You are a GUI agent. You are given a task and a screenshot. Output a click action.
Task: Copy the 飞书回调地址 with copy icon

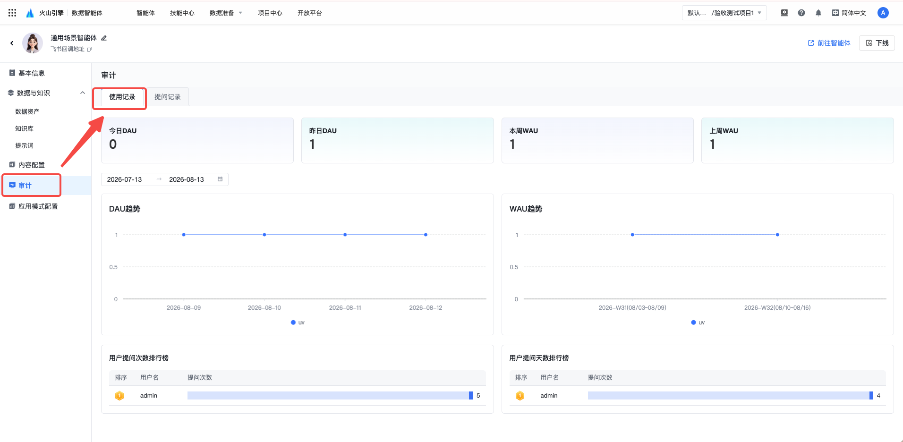(x=89, y=49)
